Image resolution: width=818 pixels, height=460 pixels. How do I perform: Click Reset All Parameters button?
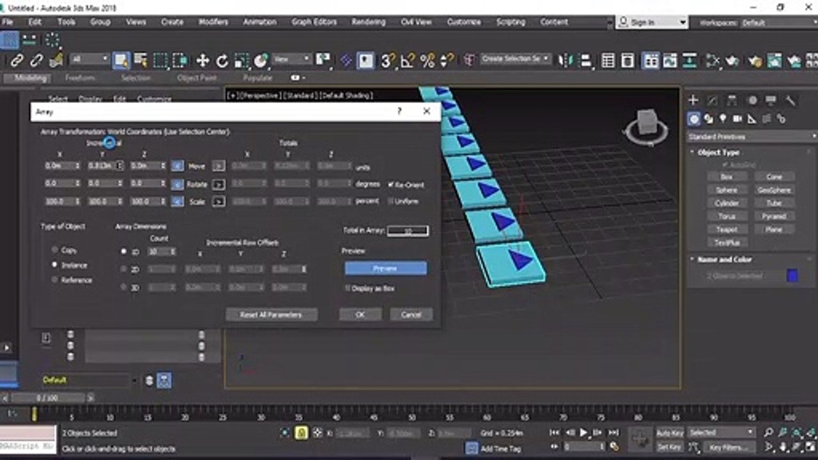point(271,314)
